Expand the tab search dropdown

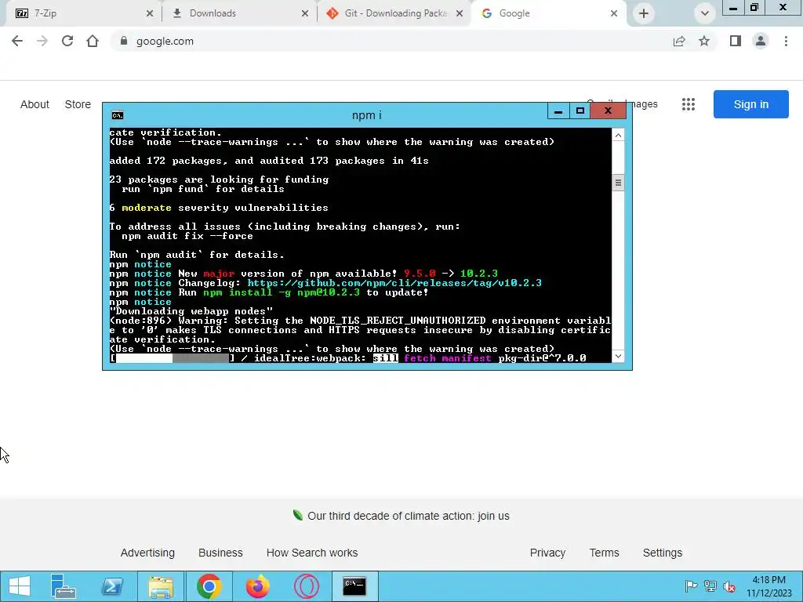pos(705,14)
